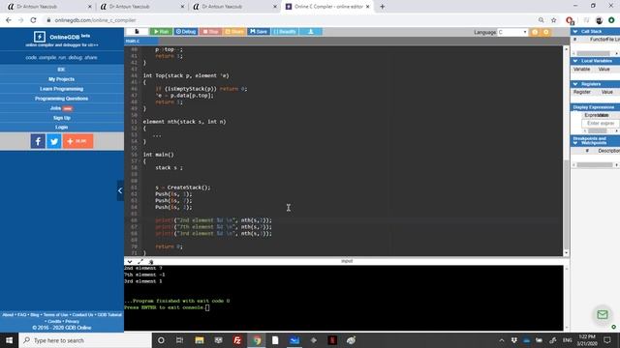Save the code with Save button
The image size is (620, 348).
pos(259,32)
